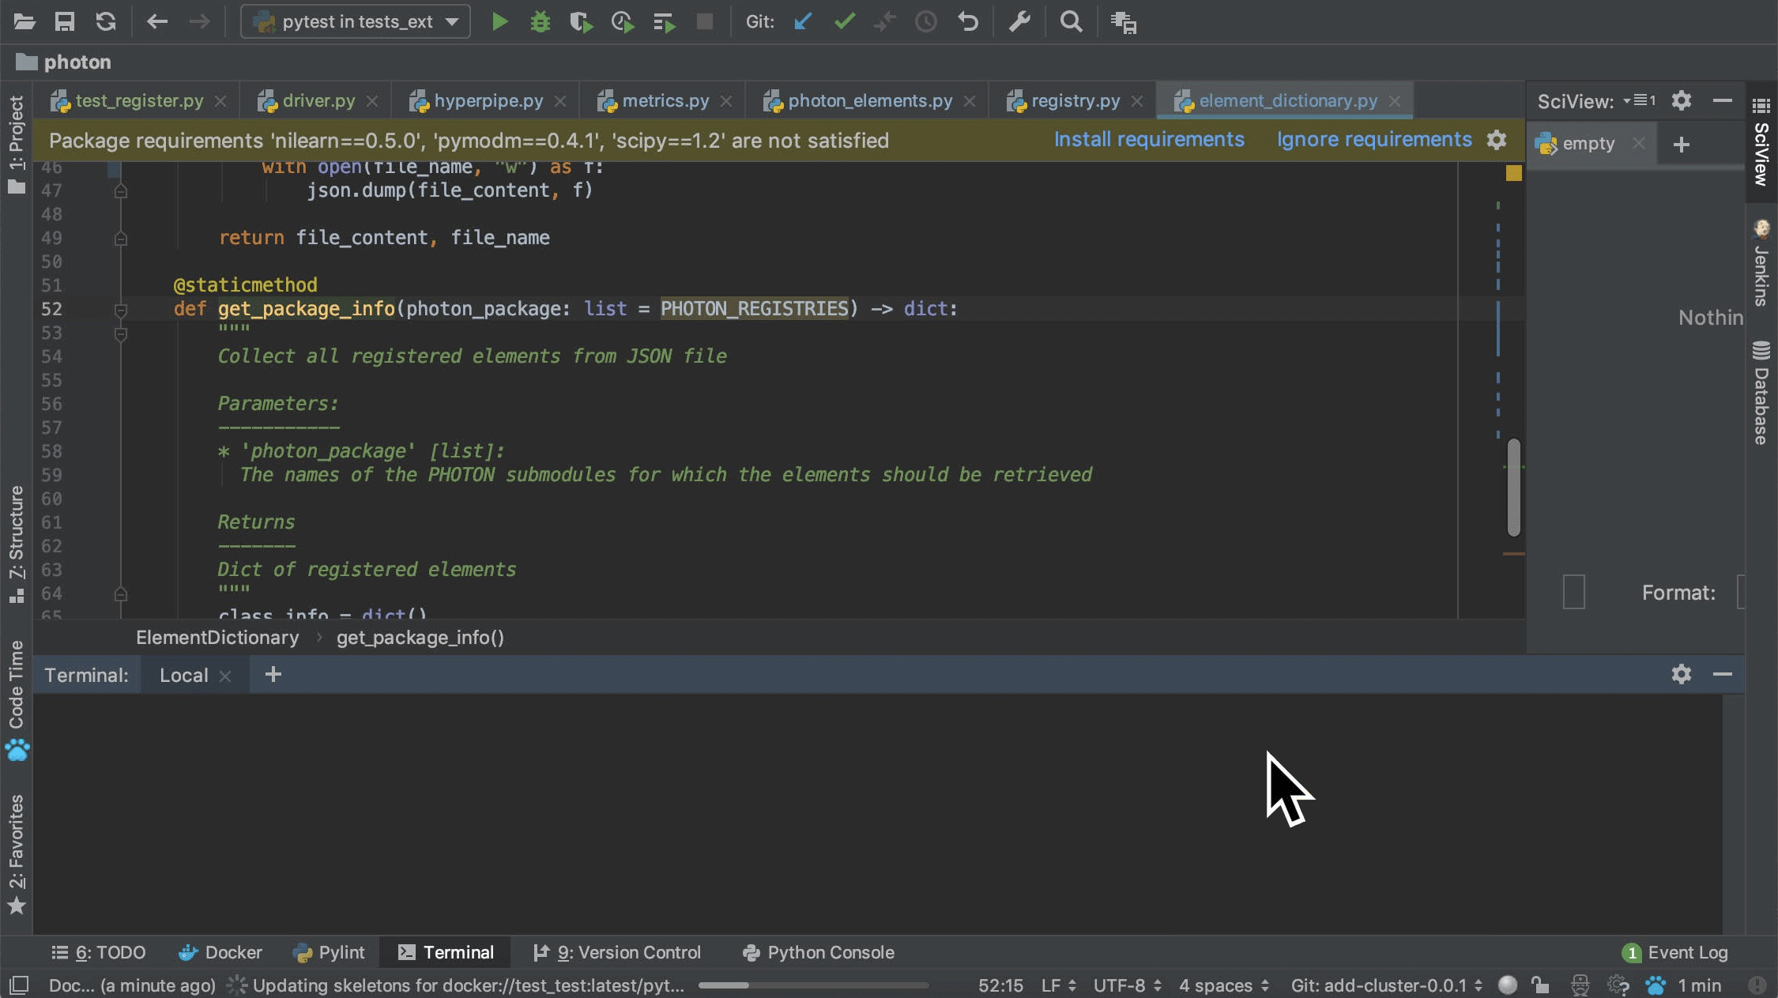Start debugging with the green bug icon
The height and width of the screenshot is (998, 1778).
tap(541, 21)
